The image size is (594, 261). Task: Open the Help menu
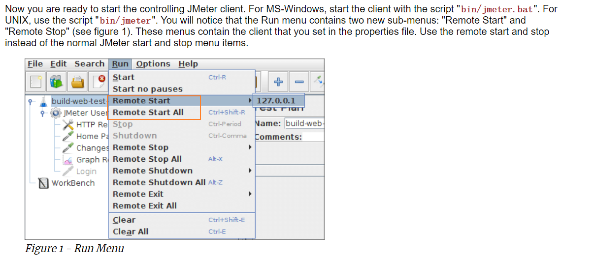point(188,64)
